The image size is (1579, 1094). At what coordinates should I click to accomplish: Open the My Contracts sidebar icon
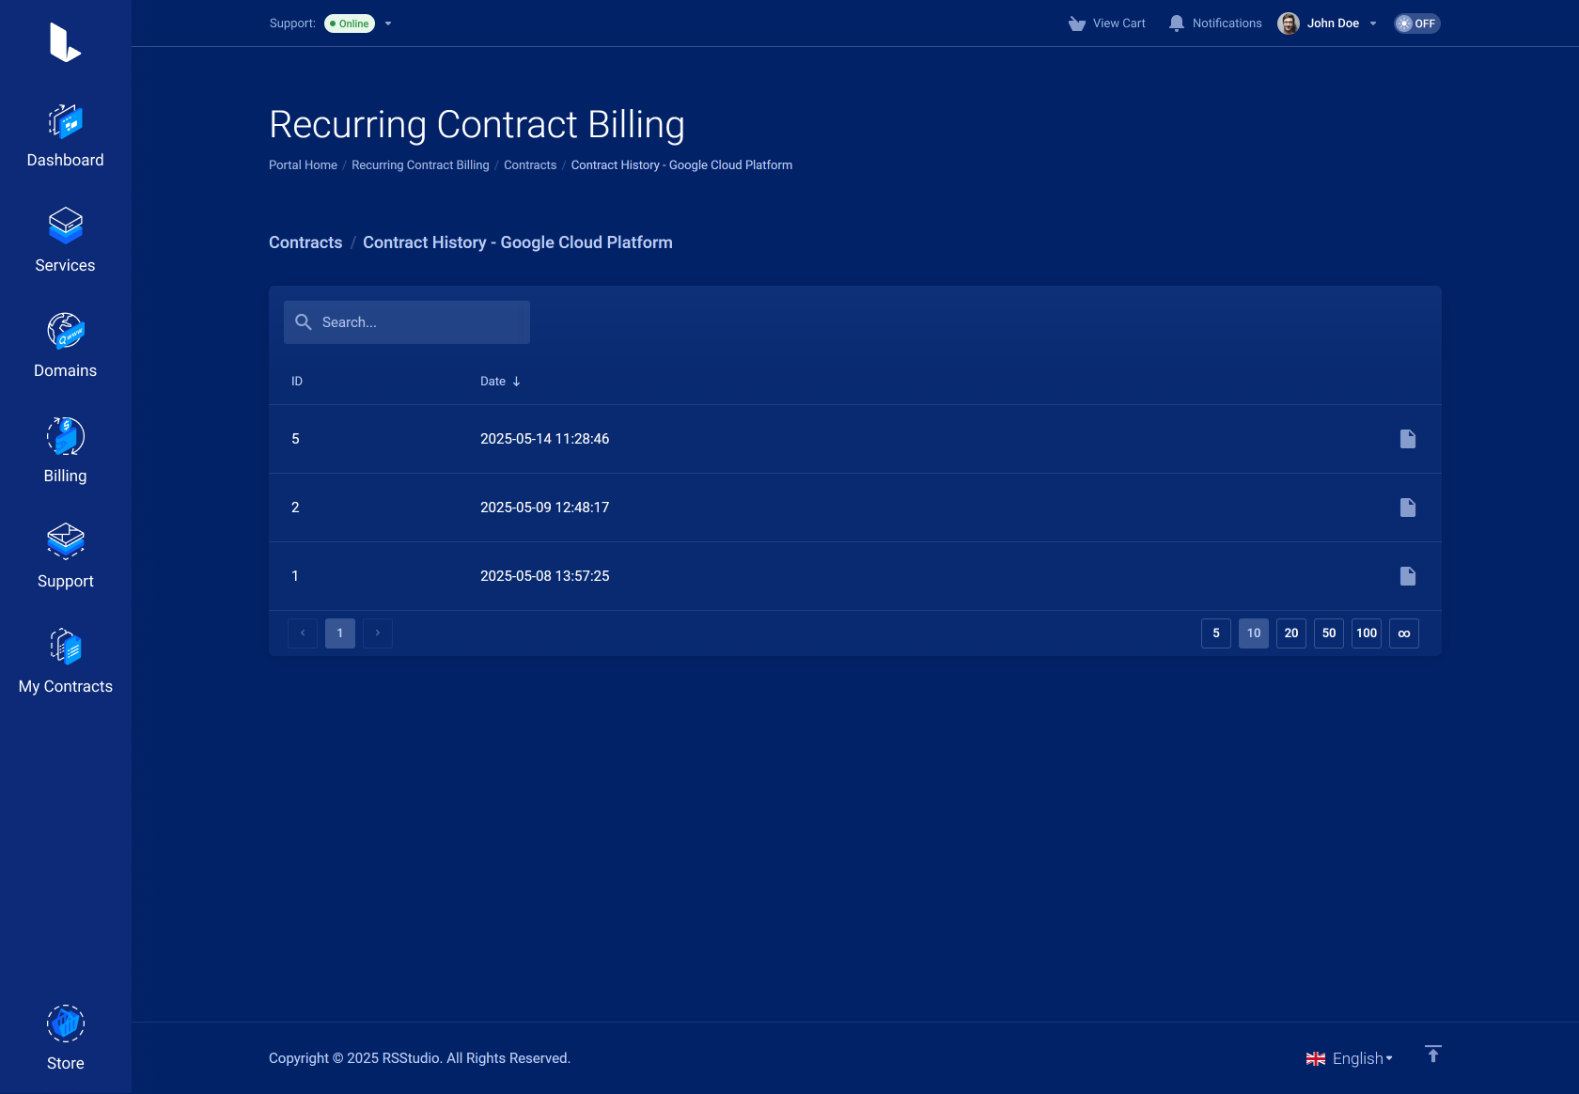pos(66,648)
